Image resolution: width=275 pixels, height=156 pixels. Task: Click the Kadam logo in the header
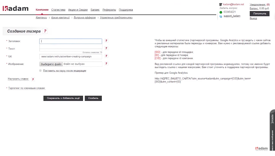(15, 8)
